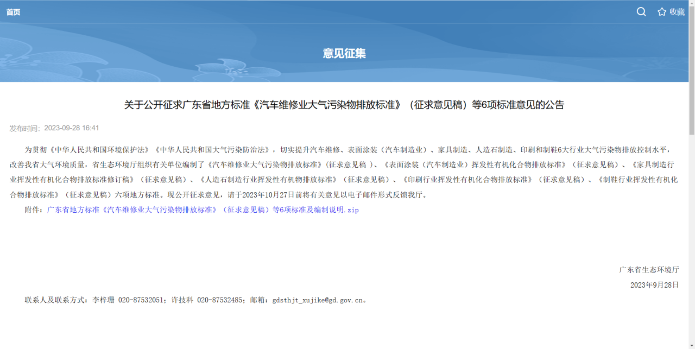Click the 广东省生态环境厅 signature text

click(649, 269)
